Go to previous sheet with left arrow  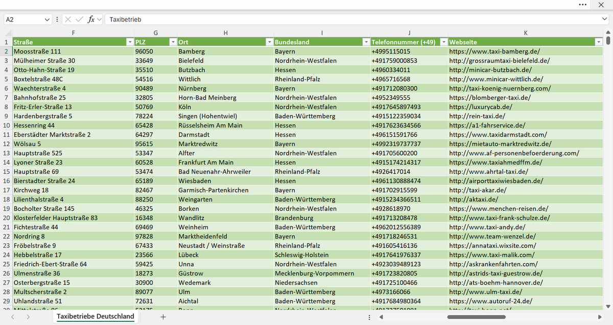(x=13, y=317)
